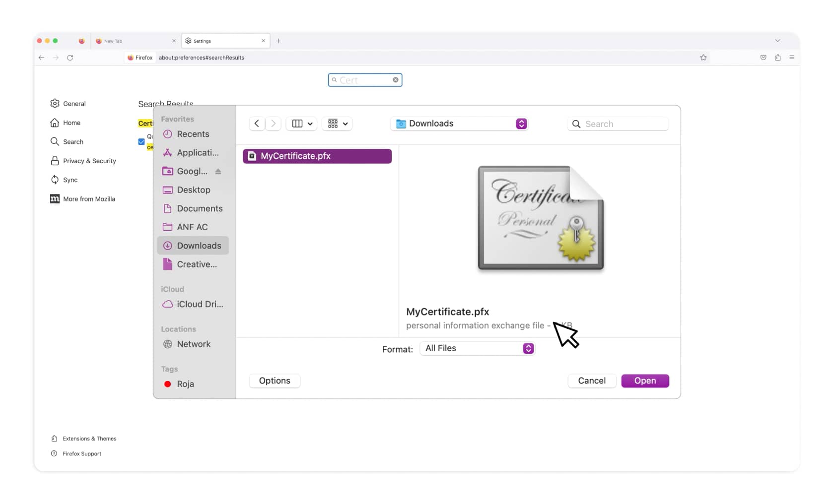
Task: Navigate back using the back arrow
Action: pyautogui.click(x=257, y=124)
